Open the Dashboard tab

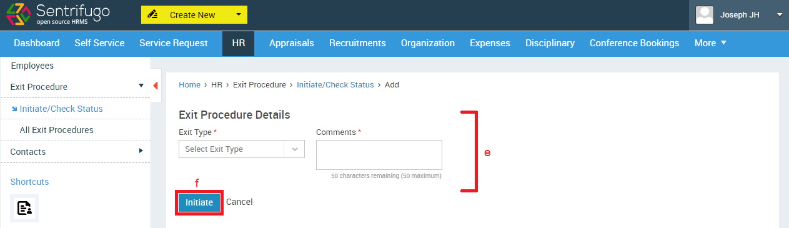(x=37, y=43)
